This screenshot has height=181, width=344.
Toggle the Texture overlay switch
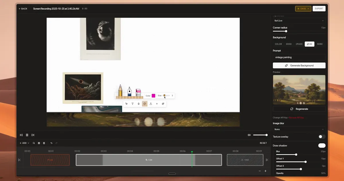pos(322,137)
